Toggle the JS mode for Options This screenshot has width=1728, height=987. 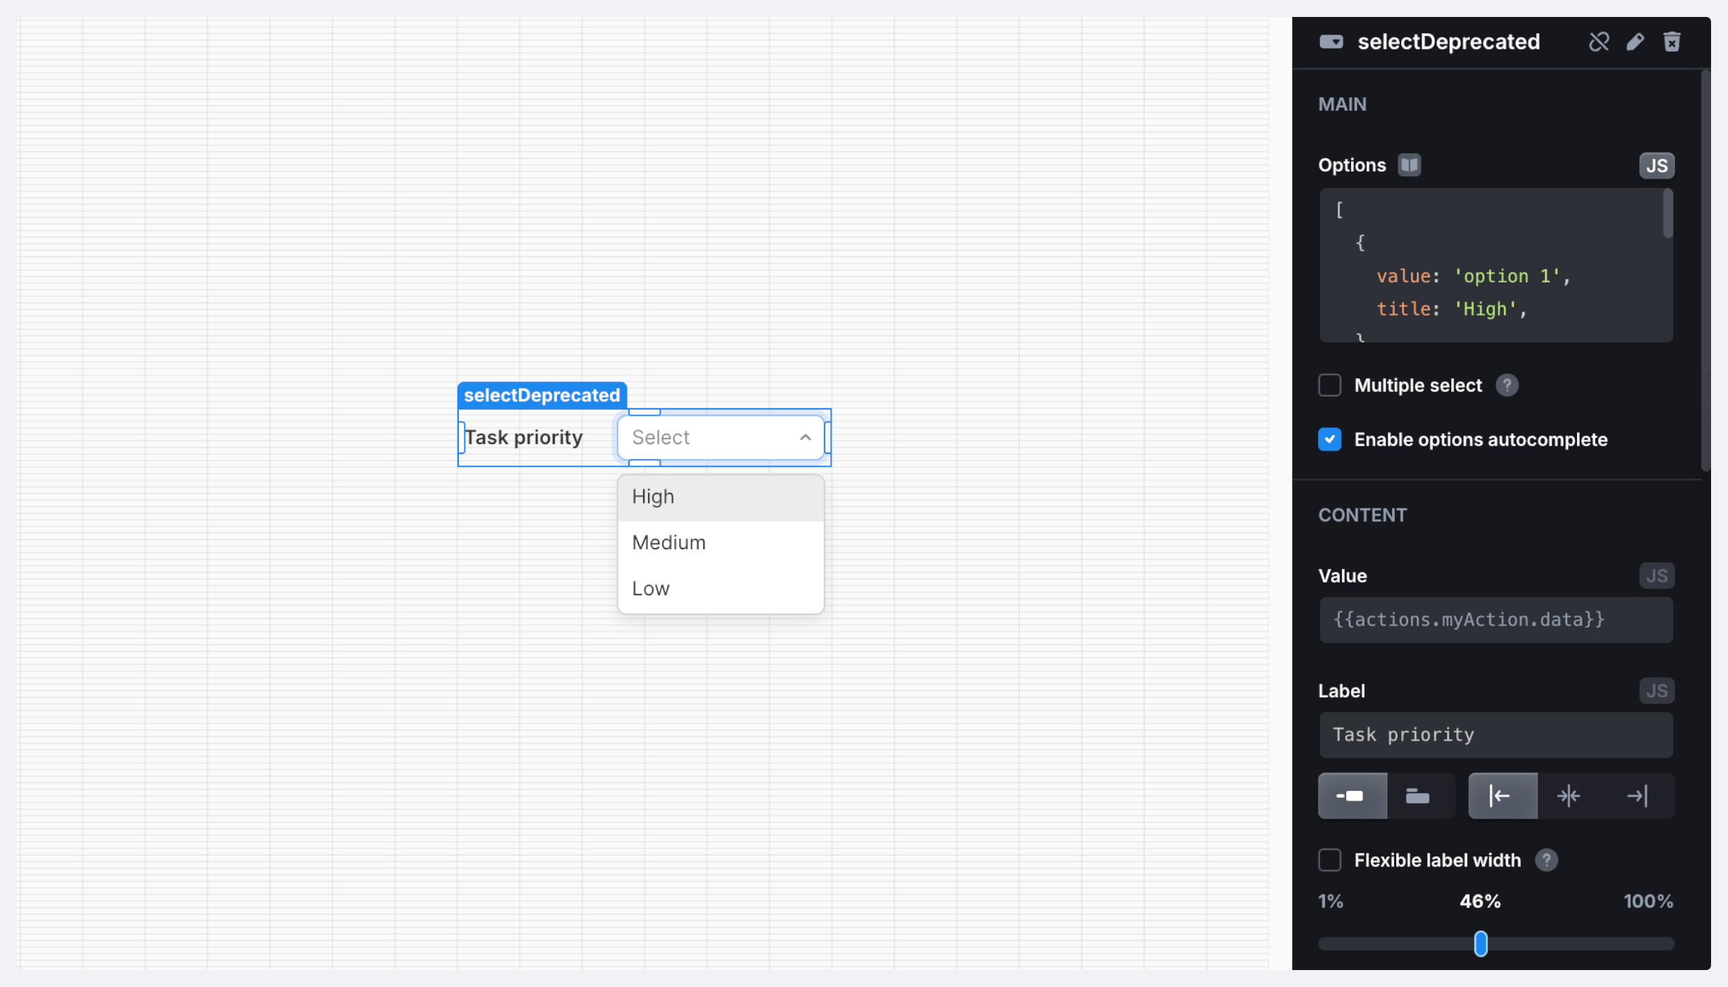tap(1656, 166)
